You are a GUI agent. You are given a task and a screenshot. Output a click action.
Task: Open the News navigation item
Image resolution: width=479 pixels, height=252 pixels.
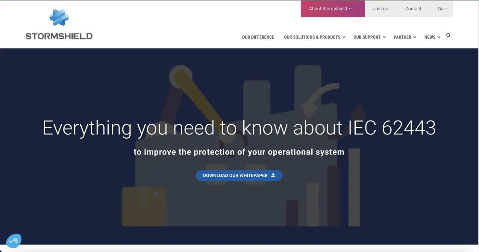click(430, 37)
